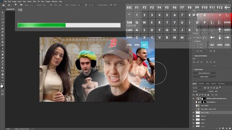Select the Rectangular Marquee tool
232x130 pixels.
3,16
